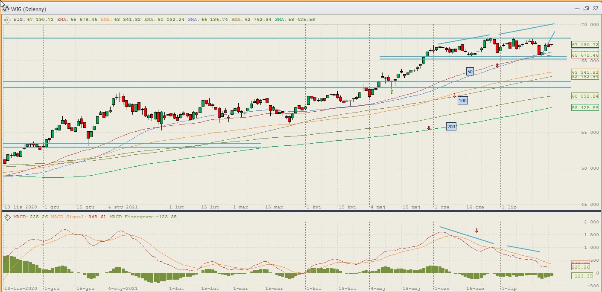Screen dimensions: 602x292
Task: Click the red down arrow above the MACD line
Action: [476, 231]
